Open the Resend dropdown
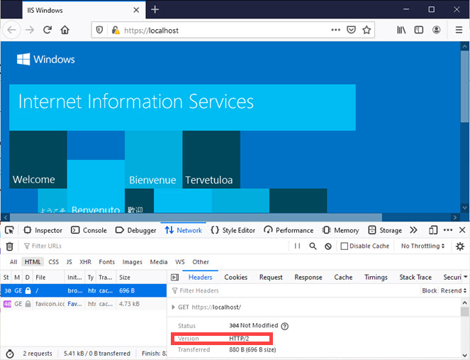This screenshot has width=470, height=360. [454, 290]
